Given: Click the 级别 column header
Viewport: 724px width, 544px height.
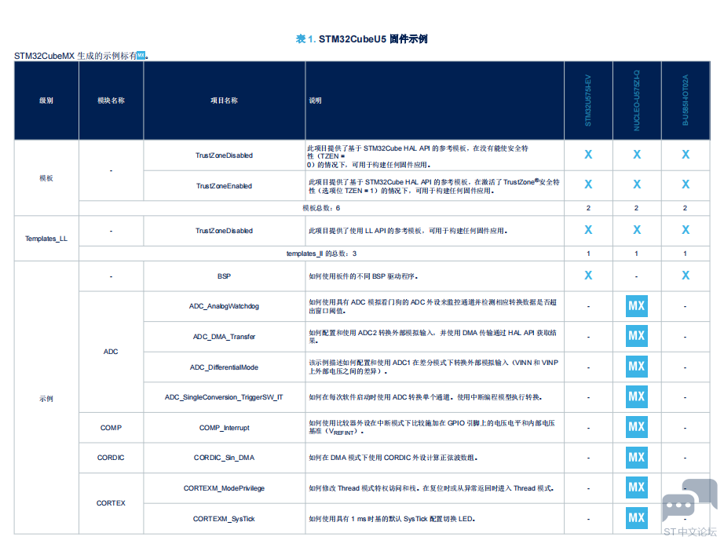Looking at the screenshot, I should tap(46, 100).
